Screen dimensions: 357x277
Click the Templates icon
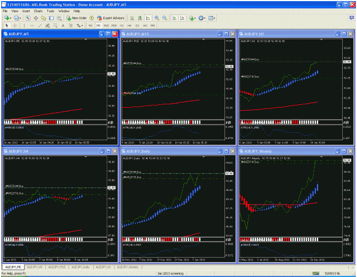[x=211, y=18]
